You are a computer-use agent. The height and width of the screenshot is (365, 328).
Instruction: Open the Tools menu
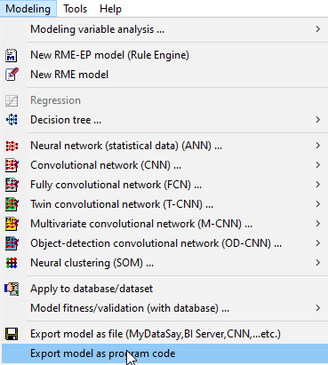tap(75, 9)
